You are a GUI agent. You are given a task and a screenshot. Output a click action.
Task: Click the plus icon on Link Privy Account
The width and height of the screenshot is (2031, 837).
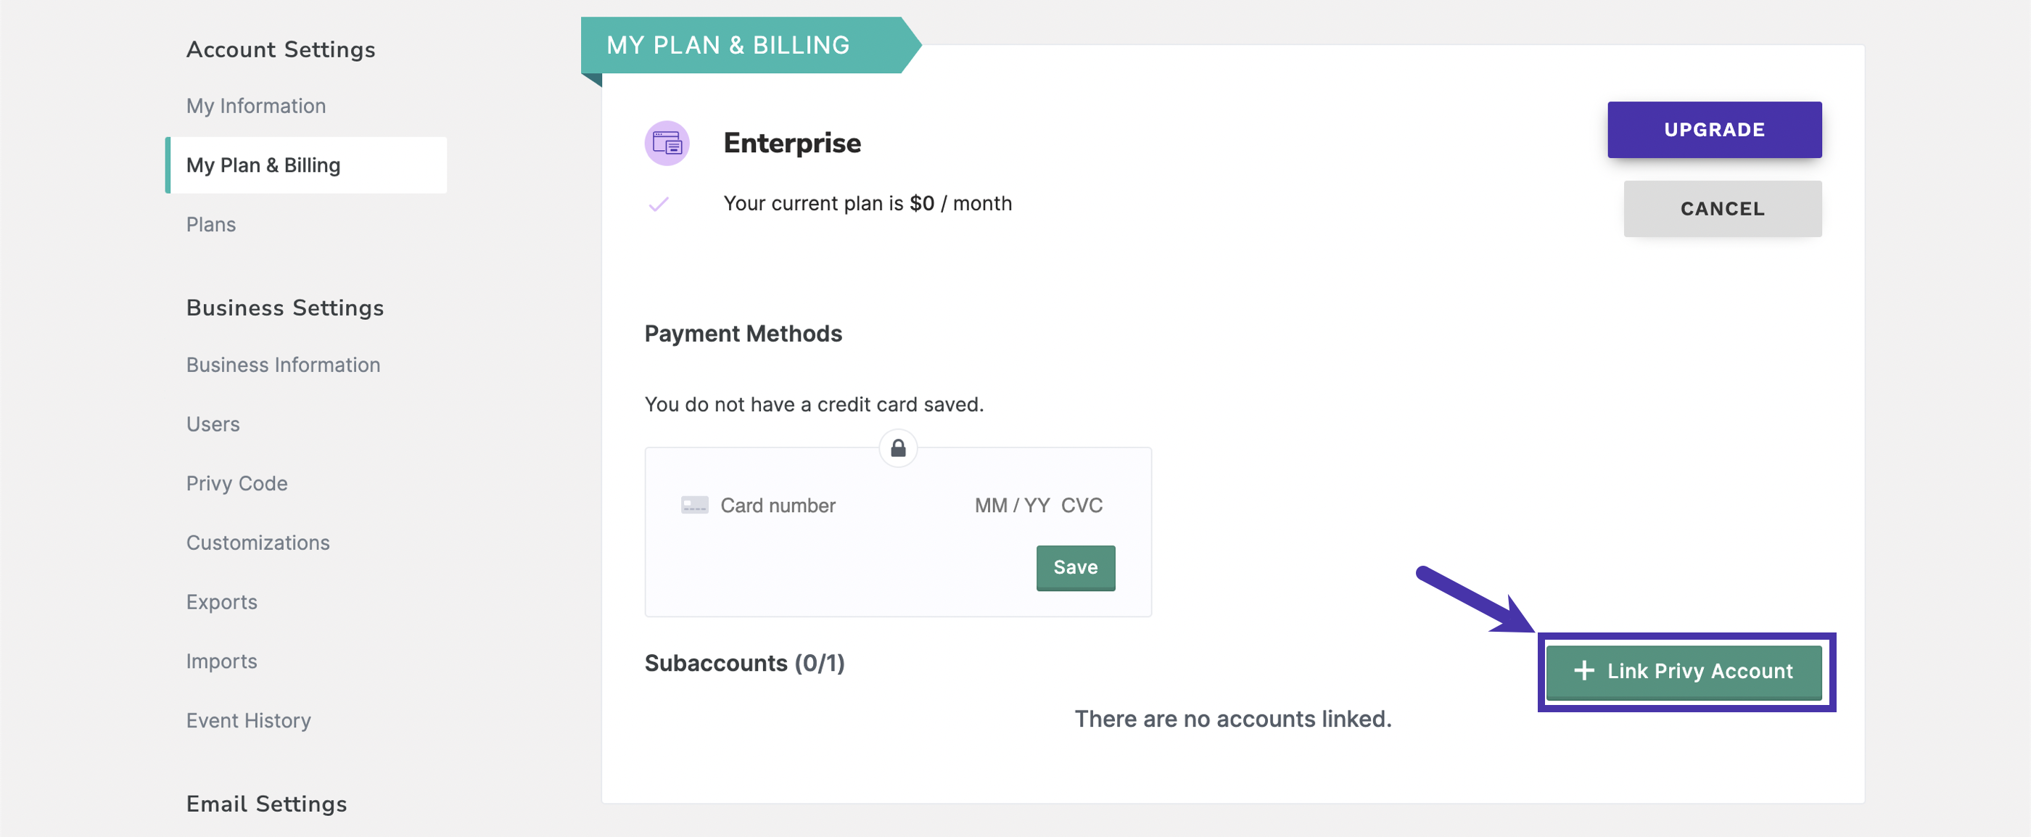[x=1583, y=671]
